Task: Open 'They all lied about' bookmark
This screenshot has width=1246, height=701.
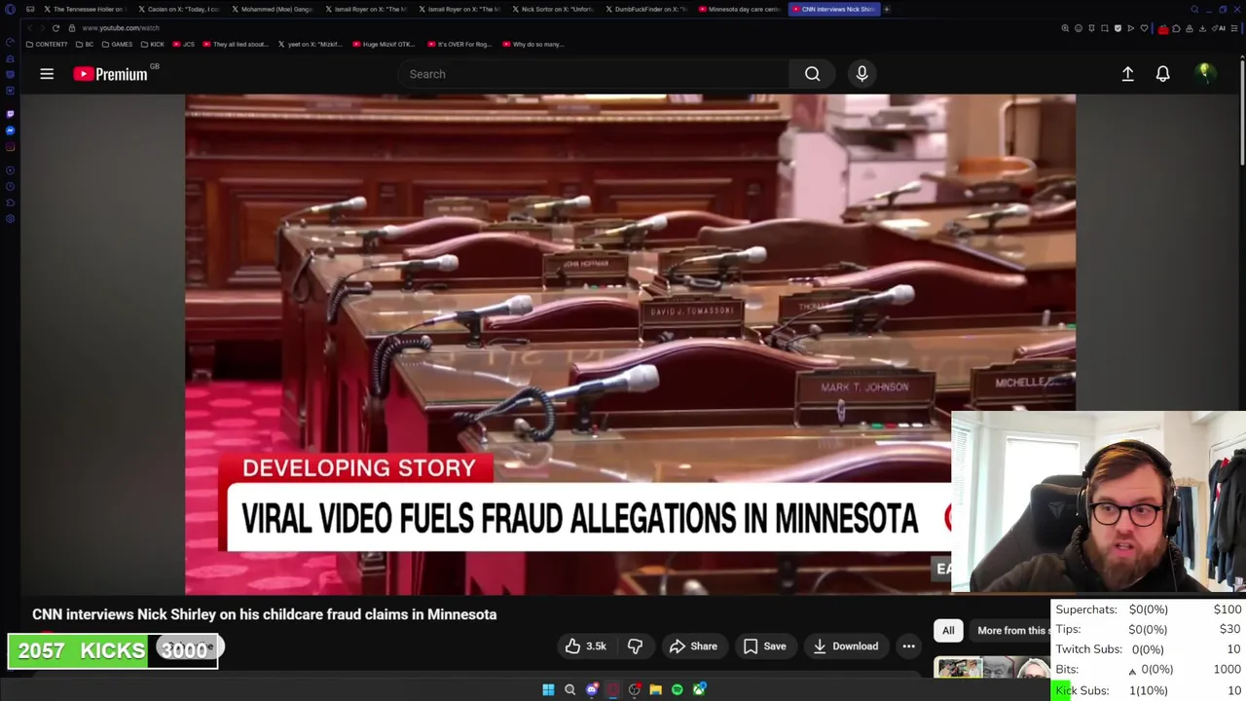Action: pos(235,44)
